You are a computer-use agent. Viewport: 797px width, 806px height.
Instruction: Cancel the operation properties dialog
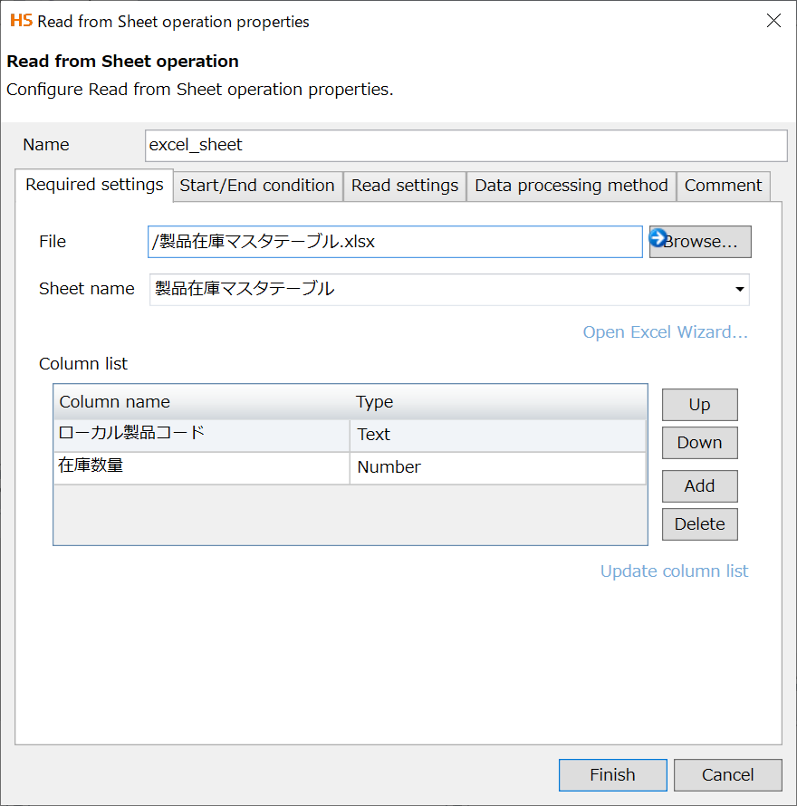coord(727,775)
